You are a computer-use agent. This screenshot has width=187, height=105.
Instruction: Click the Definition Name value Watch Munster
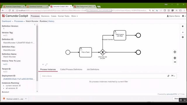click(x=10, y=57)
